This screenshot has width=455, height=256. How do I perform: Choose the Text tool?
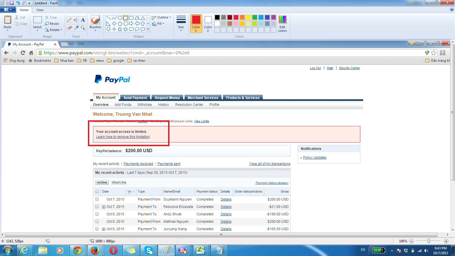83,20
